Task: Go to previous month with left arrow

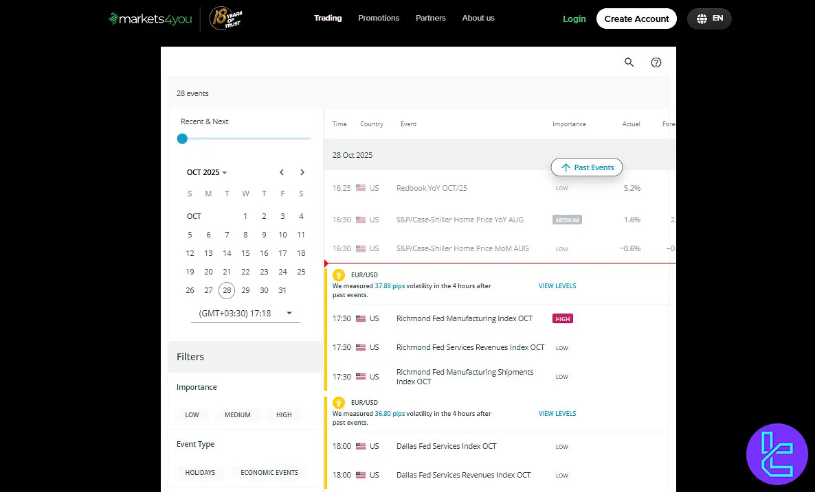Action: (x=282, y=172)
